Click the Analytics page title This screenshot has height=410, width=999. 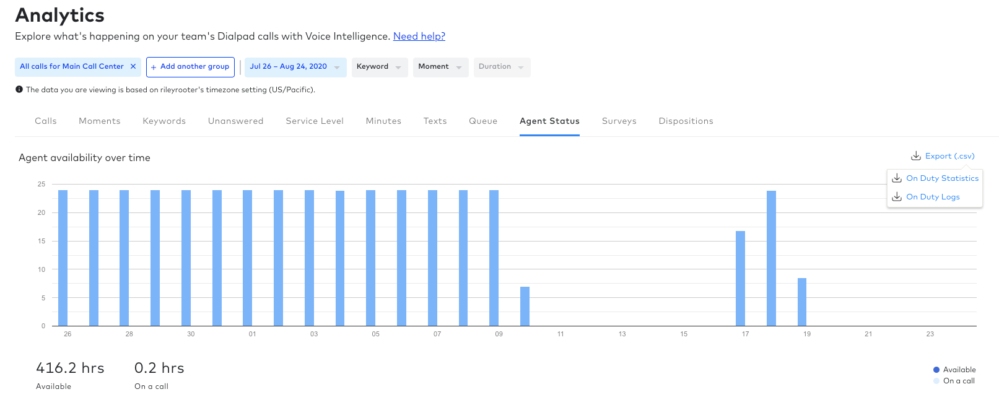click(60, 15)
